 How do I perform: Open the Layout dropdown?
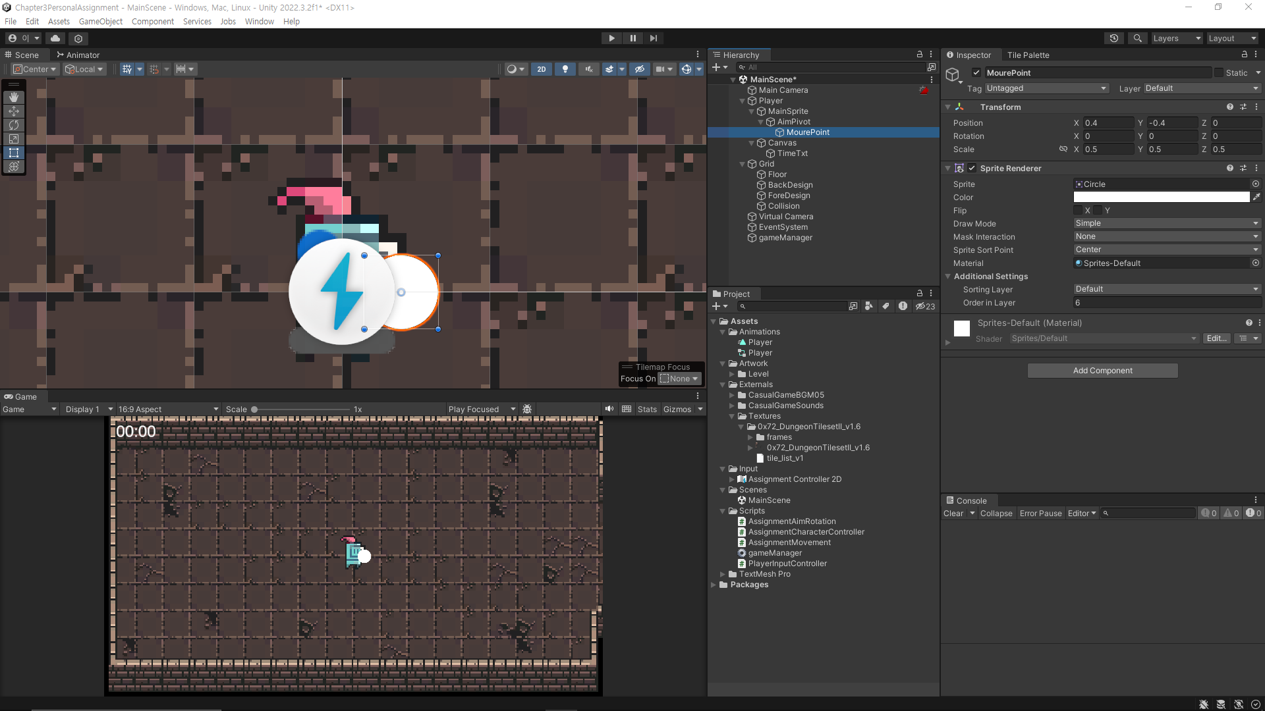1232,38
